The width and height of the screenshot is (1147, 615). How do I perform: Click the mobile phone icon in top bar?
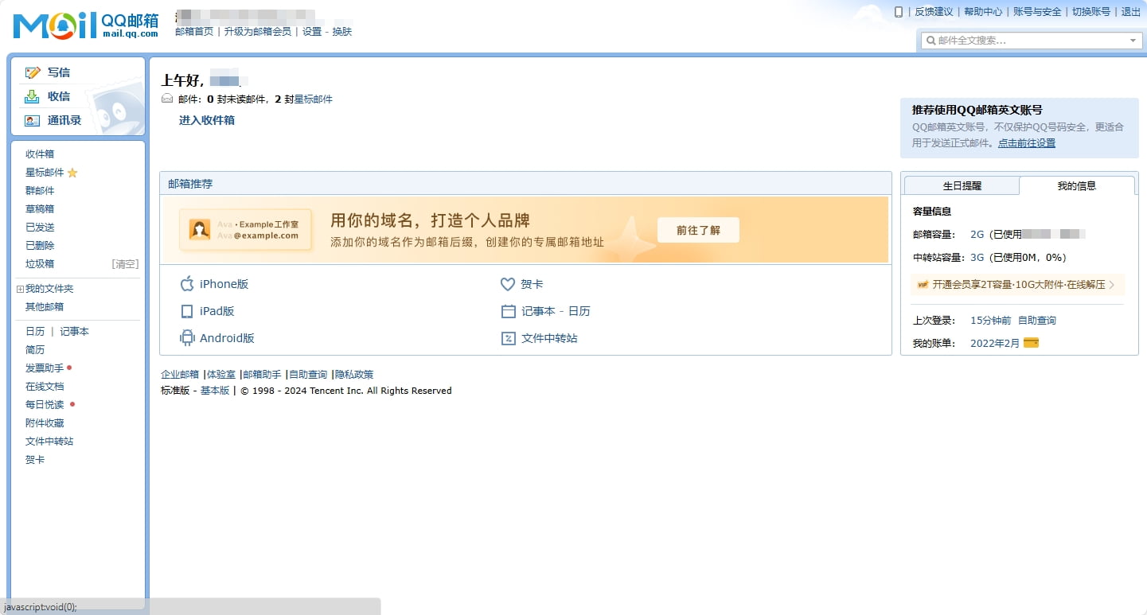click(x=899, y=12)
